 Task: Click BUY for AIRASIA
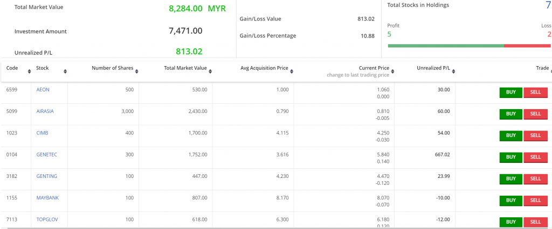click(511, 114)
